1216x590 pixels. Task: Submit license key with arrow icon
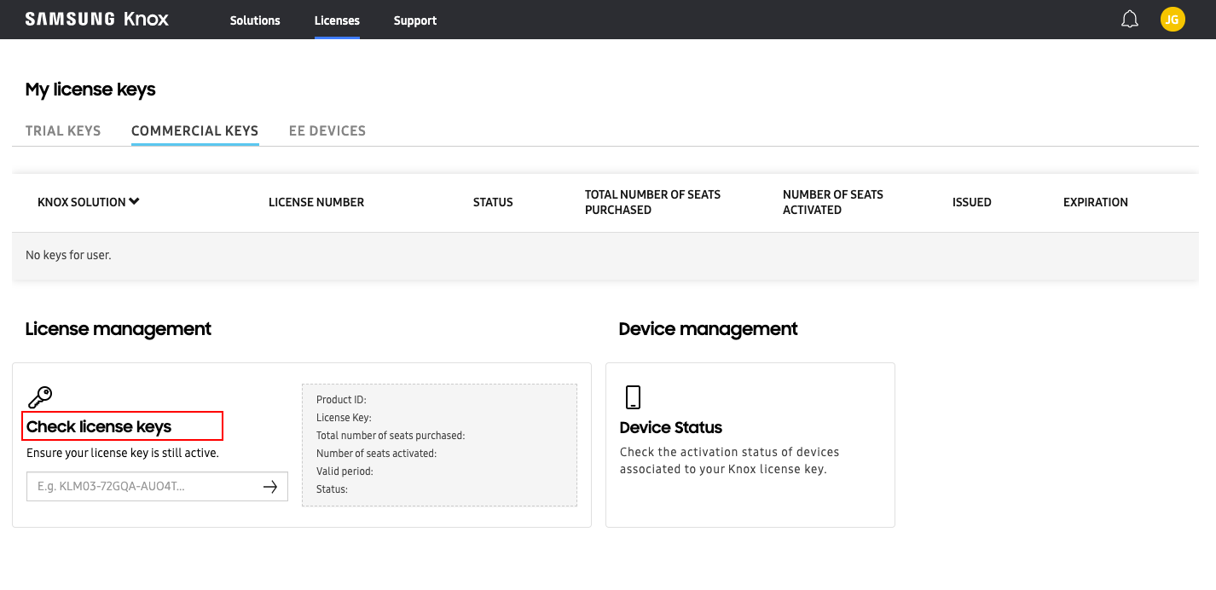(270, 487)
